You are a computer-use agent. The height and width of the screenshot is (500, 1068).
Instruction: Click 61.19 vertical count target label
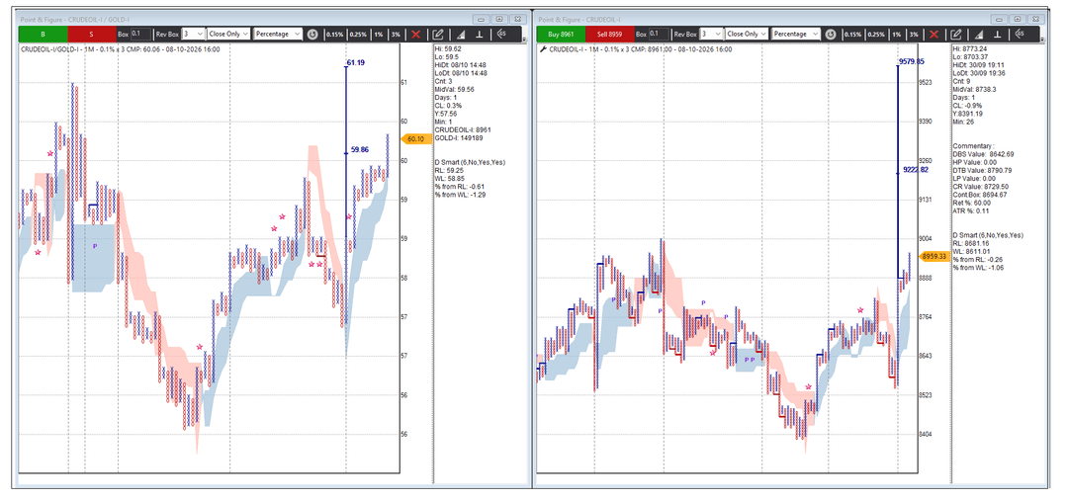(x=356, y=62)
